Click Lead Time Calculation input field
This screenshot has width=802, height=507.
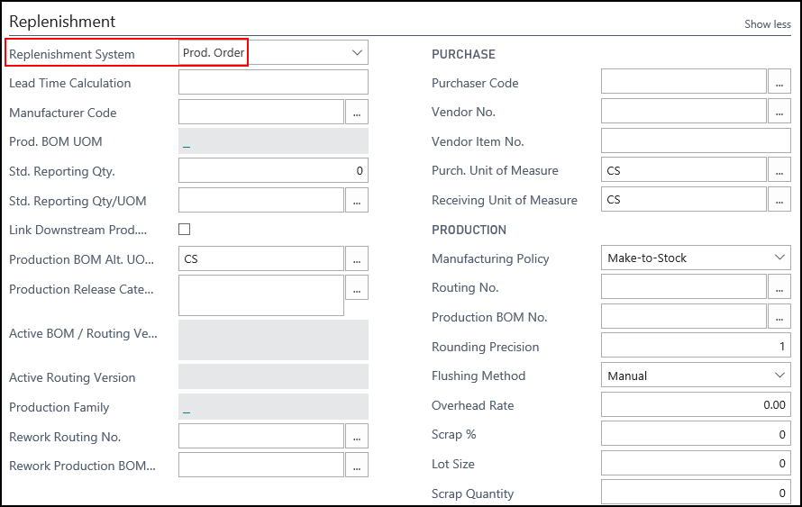[x=273, y=83]
